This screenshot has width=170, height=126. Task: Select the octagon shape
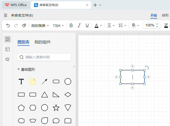(45, 108)
